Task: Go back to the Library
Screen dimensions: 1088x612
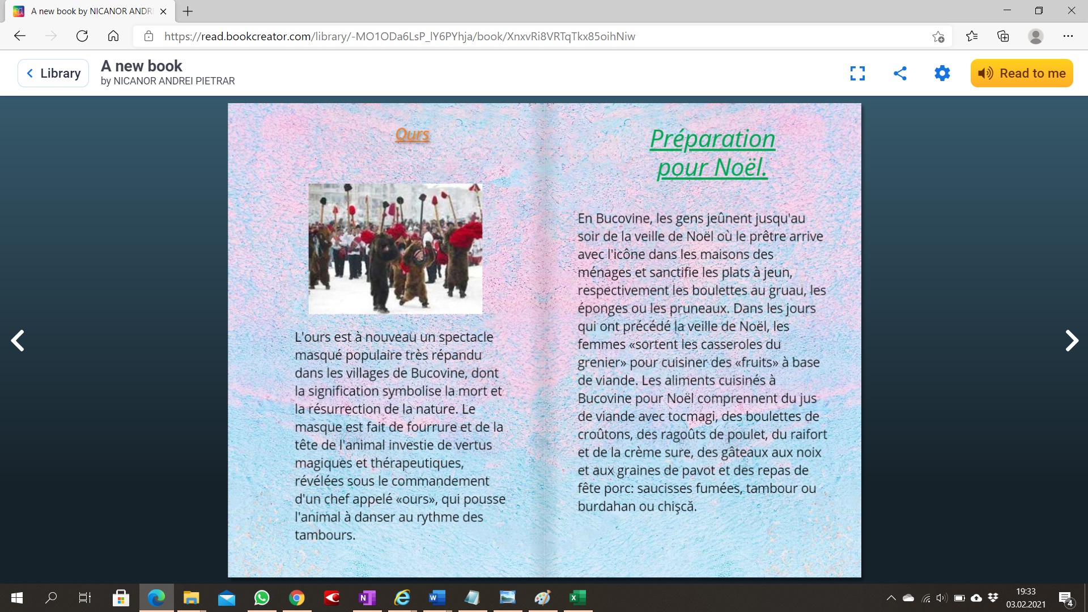Action: pos(53,73)
